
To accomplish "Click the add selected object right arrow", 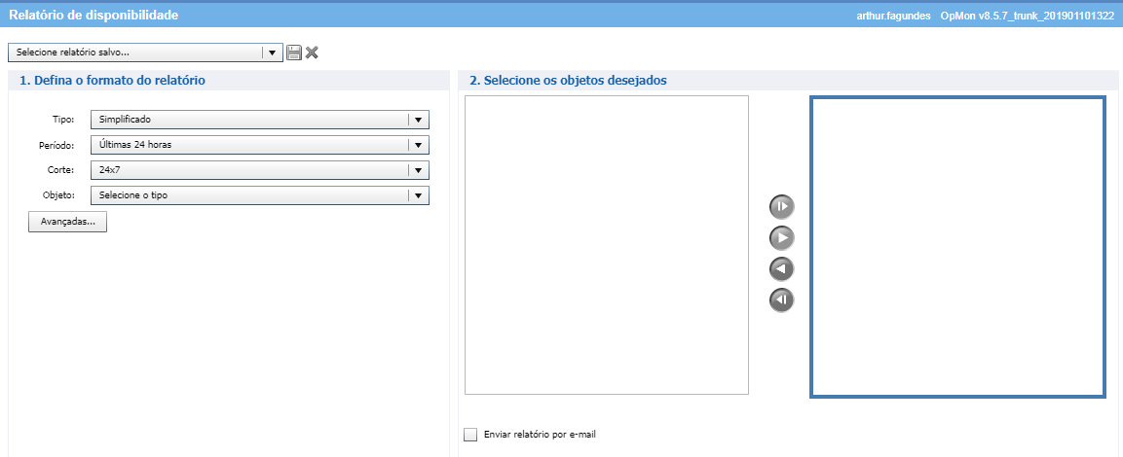I will pos(781,238).
